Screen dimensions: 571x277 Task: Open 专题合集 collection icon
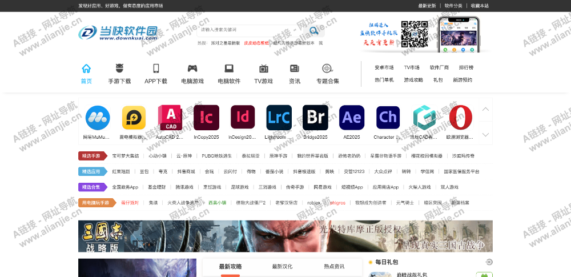click(x=327, y=68)
